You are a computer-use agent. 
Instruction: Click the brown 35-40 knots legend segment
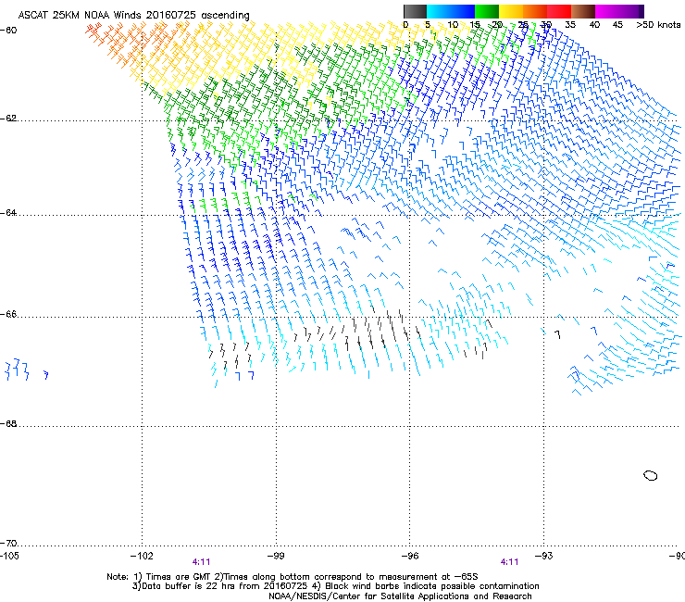click(x=583, y=11)
